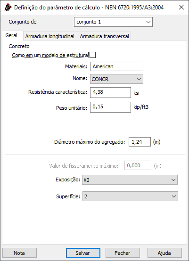
Task: Expand the Nome CONCR dropdown
Action: [x=116, y=79]
